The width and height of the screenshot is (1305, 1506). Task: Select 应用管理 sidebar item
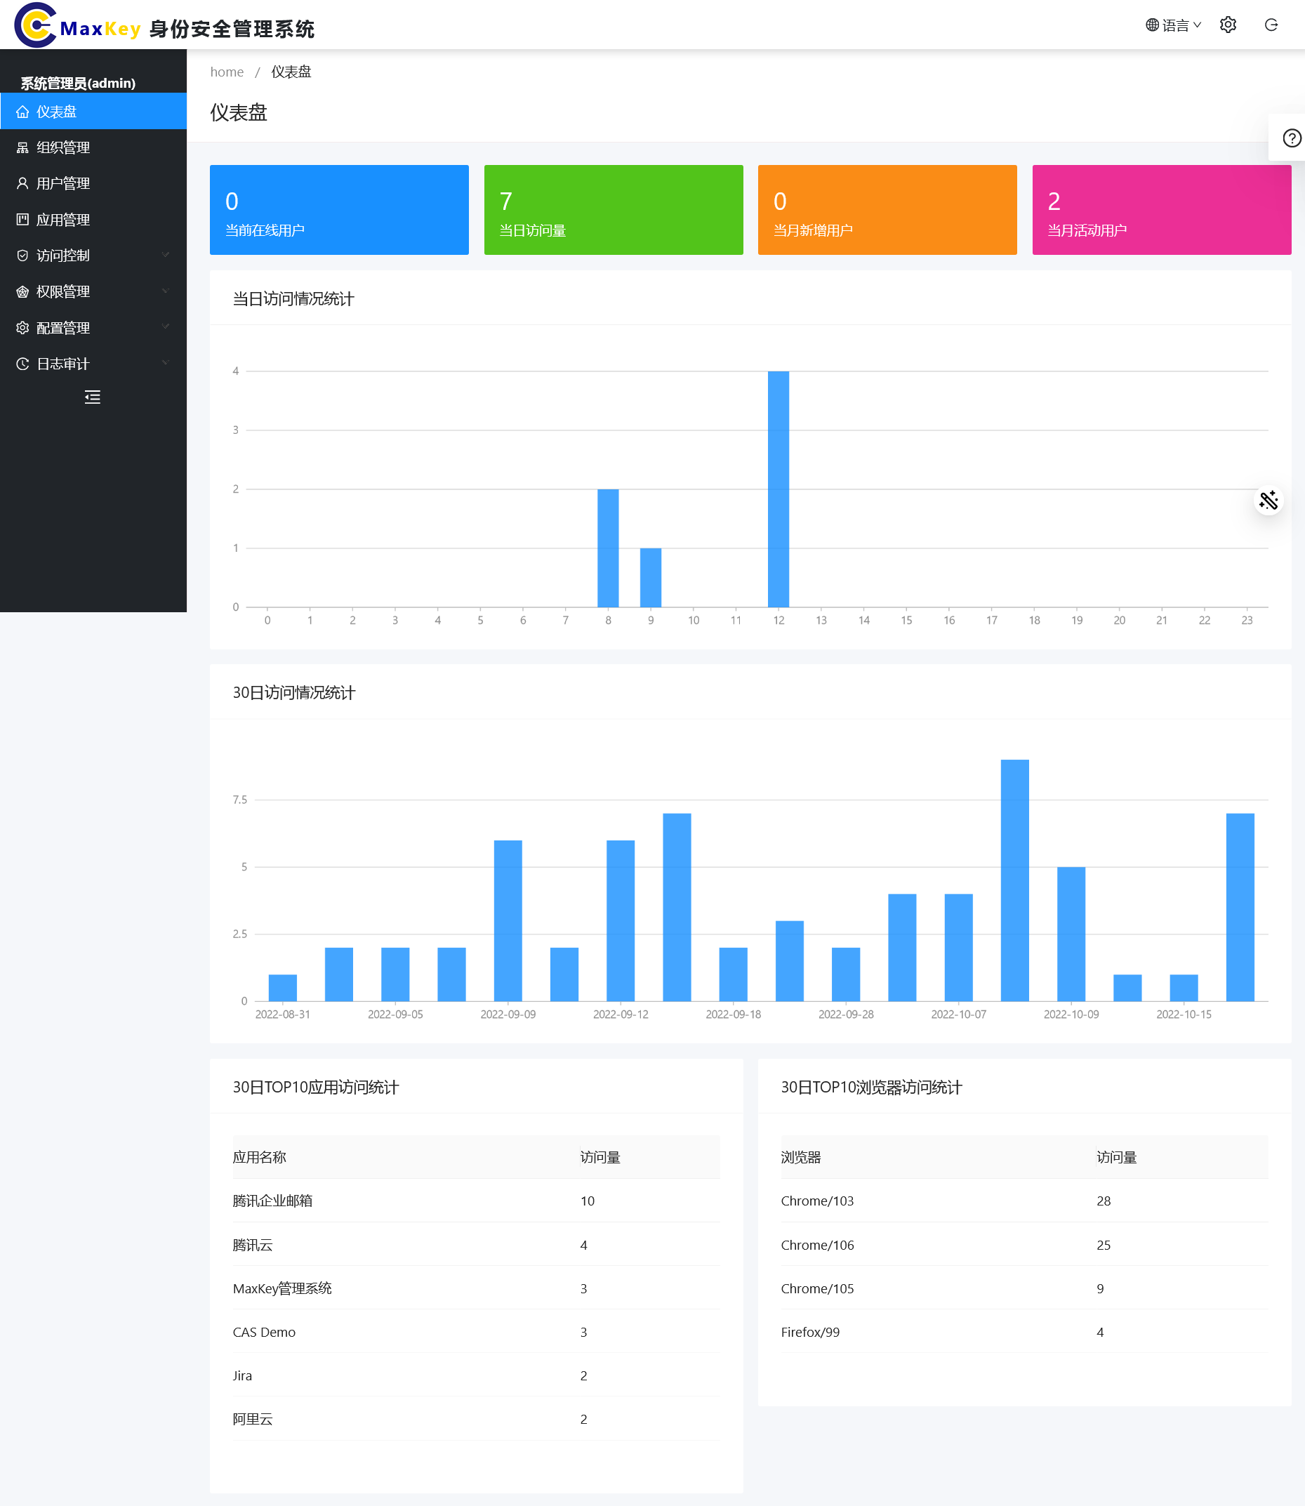(x=63, y=220)
